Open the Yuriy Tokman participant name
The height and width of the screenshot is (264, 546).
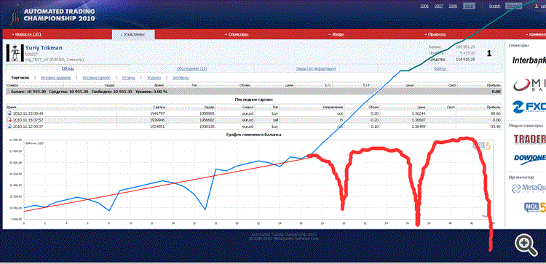(44, 48)
